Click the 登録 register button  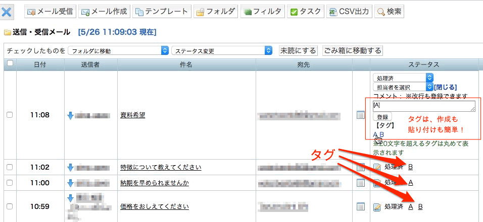[382, 117]
